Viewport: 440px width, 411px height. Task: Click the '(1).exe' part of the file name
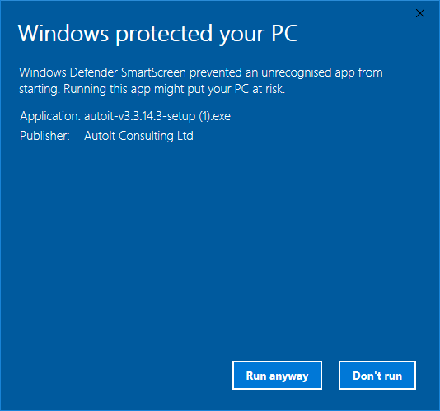[215, 116]
